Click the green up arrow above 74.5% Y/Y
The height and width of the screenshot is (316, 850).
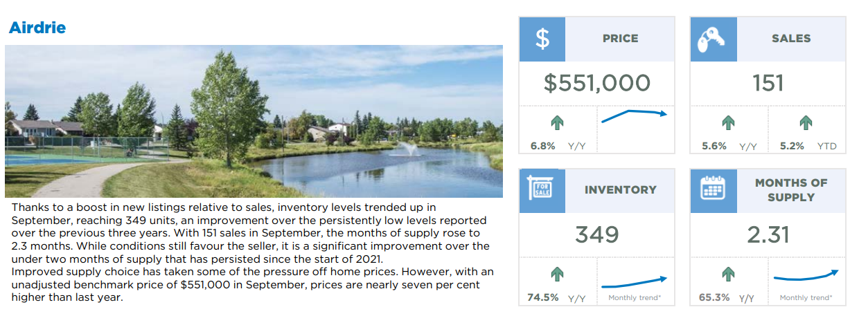[557, 274]
